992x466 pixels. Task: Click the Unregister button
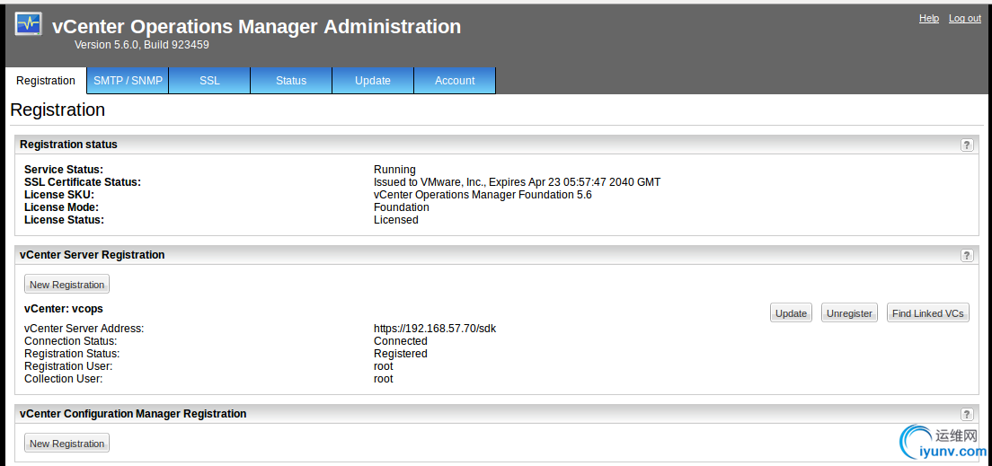[x=849, y=313]
